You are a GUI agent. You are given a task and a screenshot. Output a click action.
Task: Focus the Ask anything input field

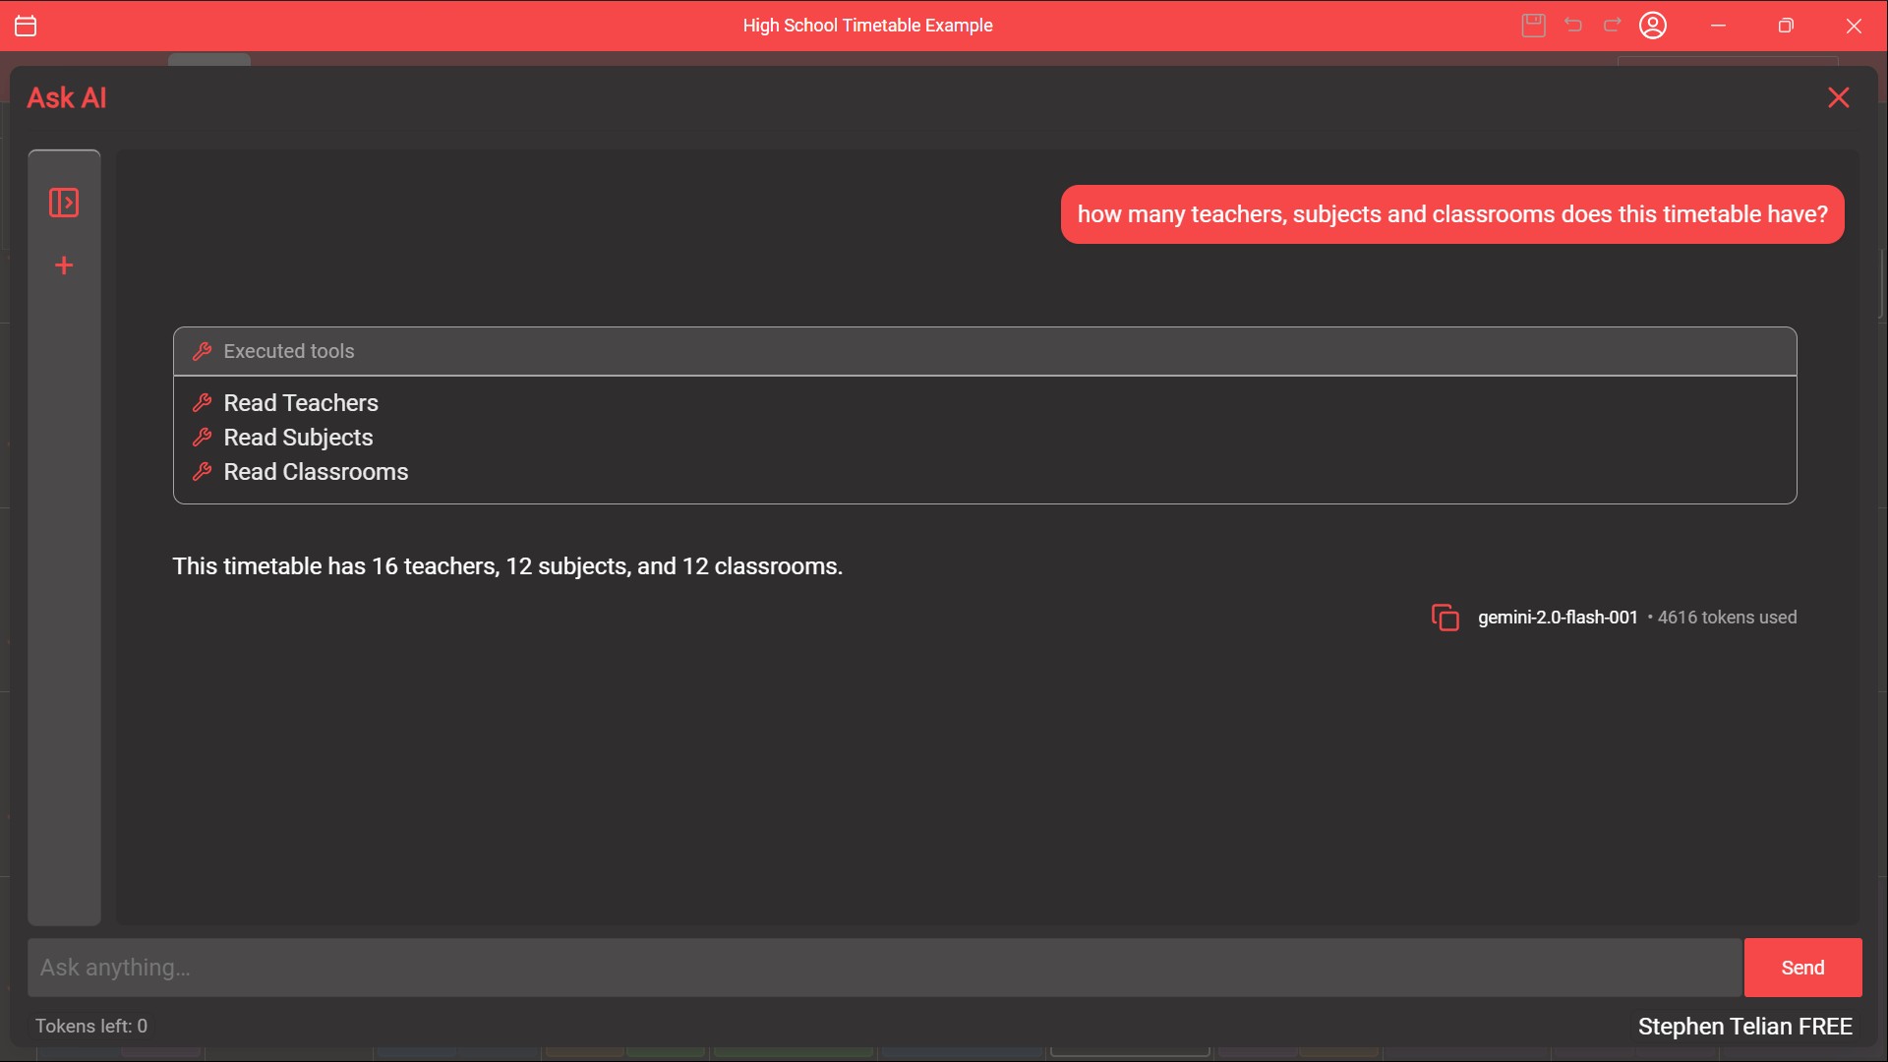pyautogui.click(x=883, y=968)
